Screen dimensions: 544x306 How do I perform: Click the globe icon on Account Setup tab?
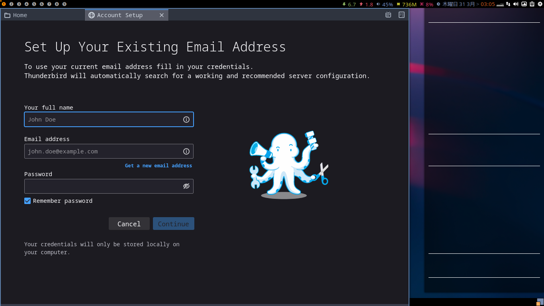click(92, 15)
